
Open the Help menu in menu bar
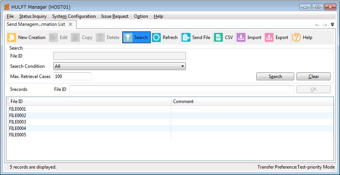(158, 16)
